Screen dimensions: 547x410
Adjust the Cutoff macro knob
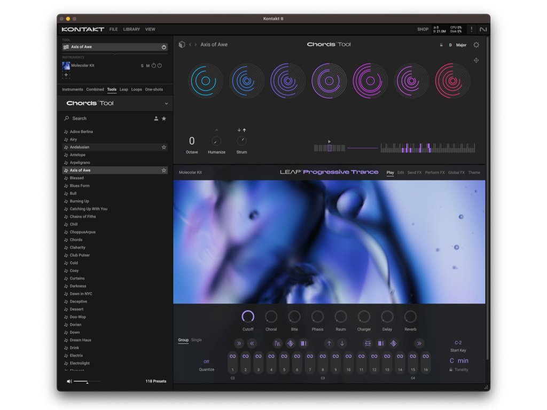click(x=248, y=317)
